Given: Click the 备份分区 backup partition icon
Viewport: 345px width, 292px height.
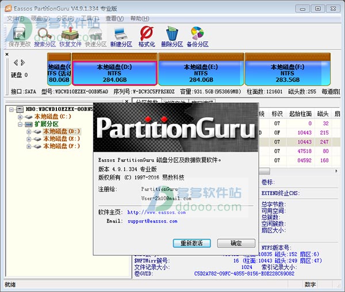Looking at the screenshot, I should coord(198,36).
